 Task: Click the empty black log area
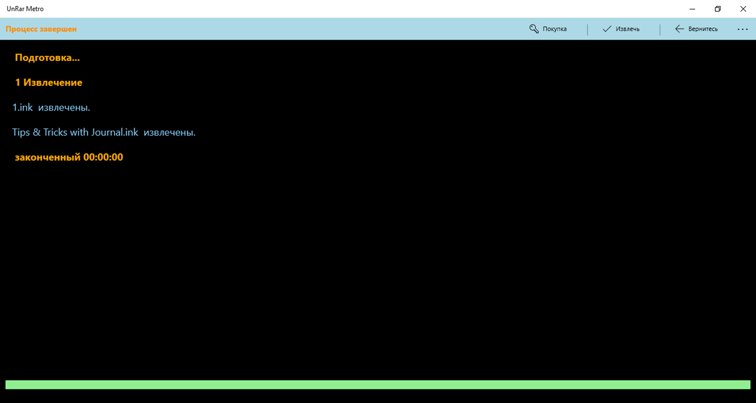378,266
